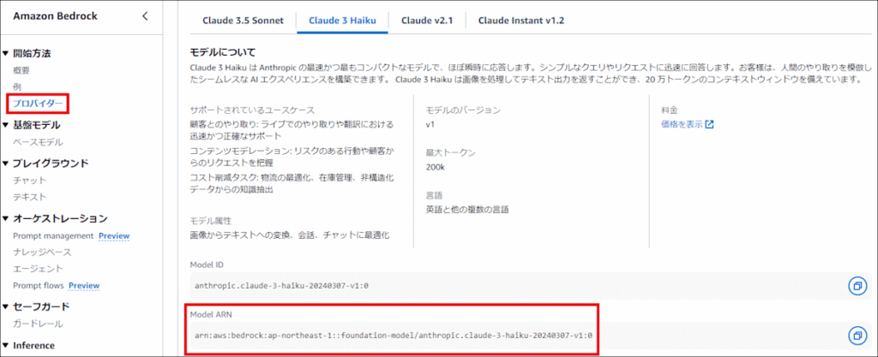Navigate to ナレッジベース
This screenshot has width=878, height=357.
tap(42, 252)
